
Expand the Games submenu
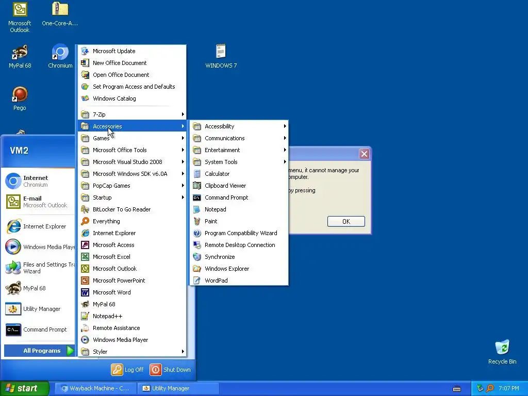133,138
